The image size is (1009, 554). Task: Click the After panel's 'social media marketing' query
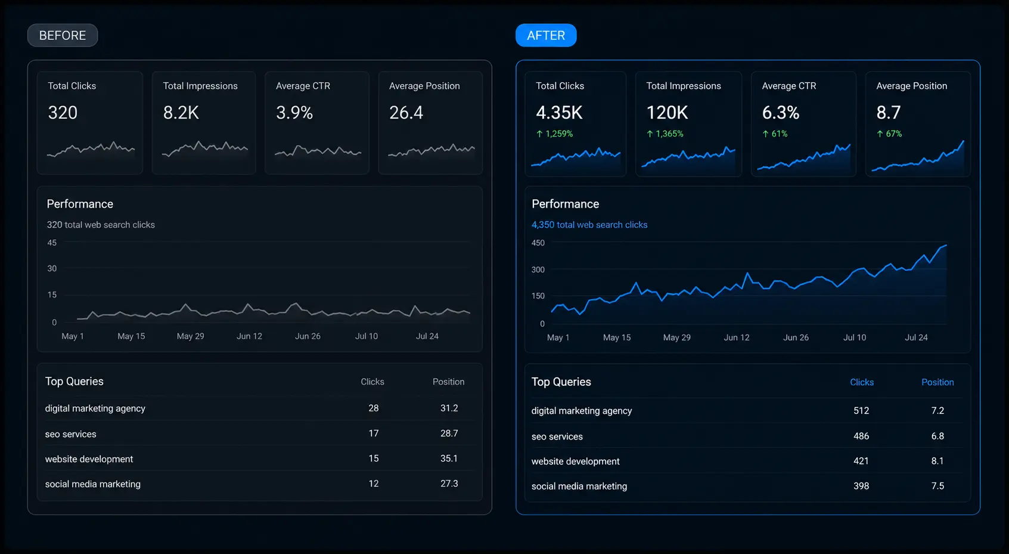pyautogui.click(x=579, y=487)
